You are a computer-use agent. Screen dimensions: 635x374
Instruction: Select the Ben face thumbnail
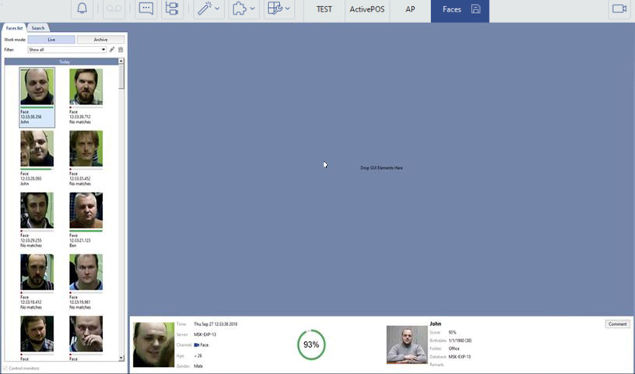tap(86, 211)
